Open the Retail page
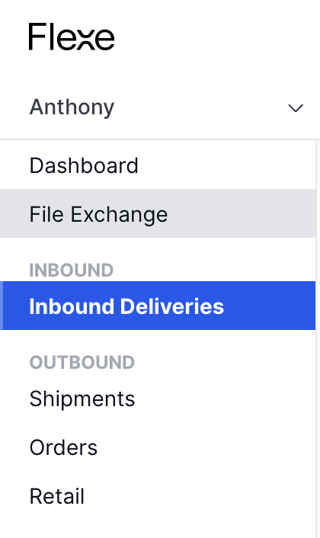 (57, 497)
